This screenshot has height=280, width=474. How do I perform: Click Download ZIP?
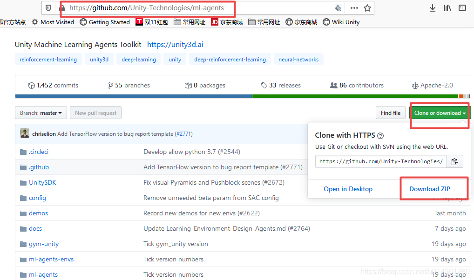pyautogui.click(x=430, y=189)
